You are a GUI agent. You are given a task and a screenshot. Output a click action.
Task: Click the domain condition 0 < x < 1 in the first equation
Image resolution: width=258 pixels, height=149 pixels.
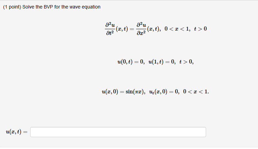tap(177, 29)
